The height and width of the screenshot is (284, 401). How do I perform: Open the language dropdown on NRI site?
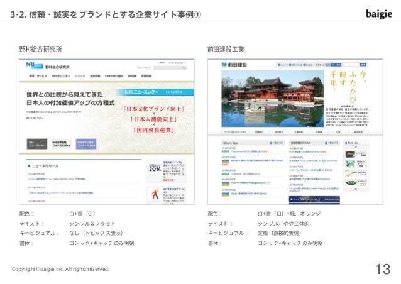coord(177,63)
